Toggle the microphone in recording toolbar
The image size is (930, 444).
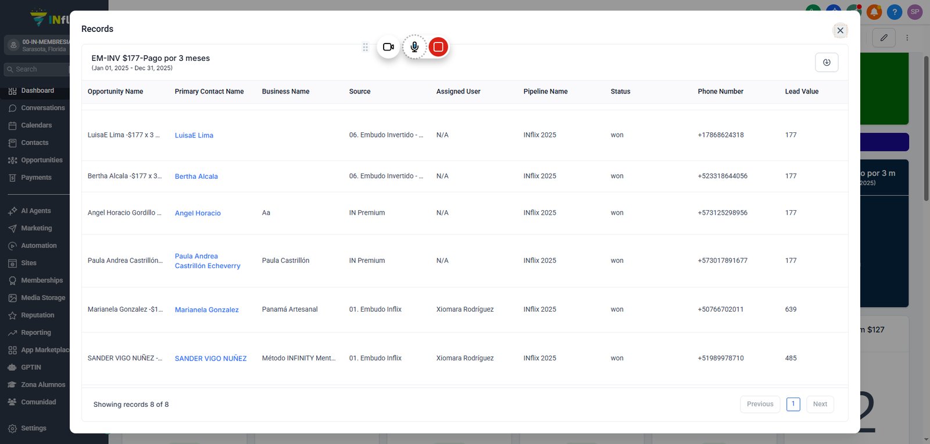tap(414, 47)
